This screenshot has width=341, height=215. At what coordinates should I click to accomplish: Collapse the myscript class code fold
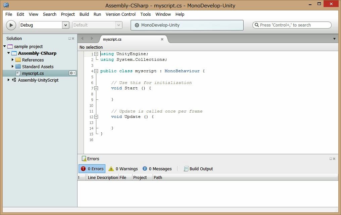(96, 71)
